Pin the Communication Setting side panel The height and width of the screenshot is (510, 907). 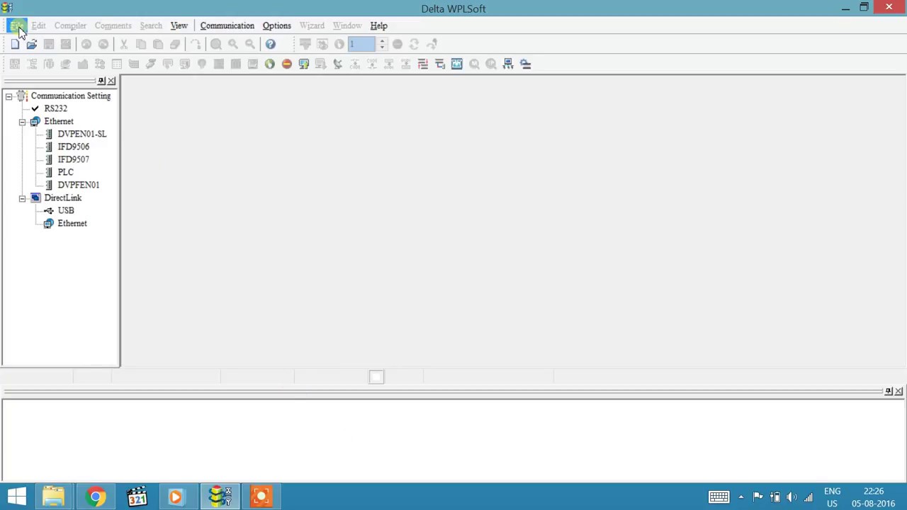pyautogui.click(x=101, y=81)
